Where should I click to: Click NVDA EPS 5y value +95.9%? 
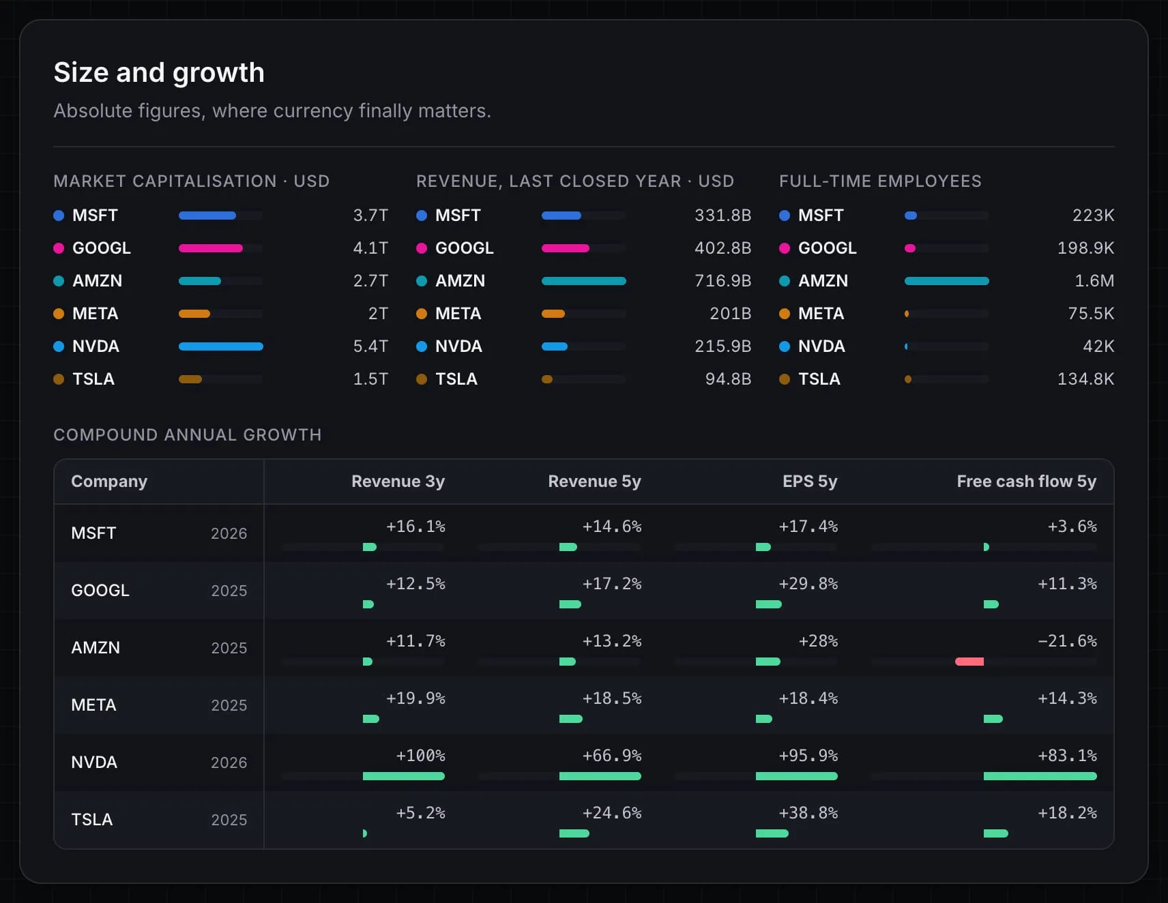[x=808, y=756]
